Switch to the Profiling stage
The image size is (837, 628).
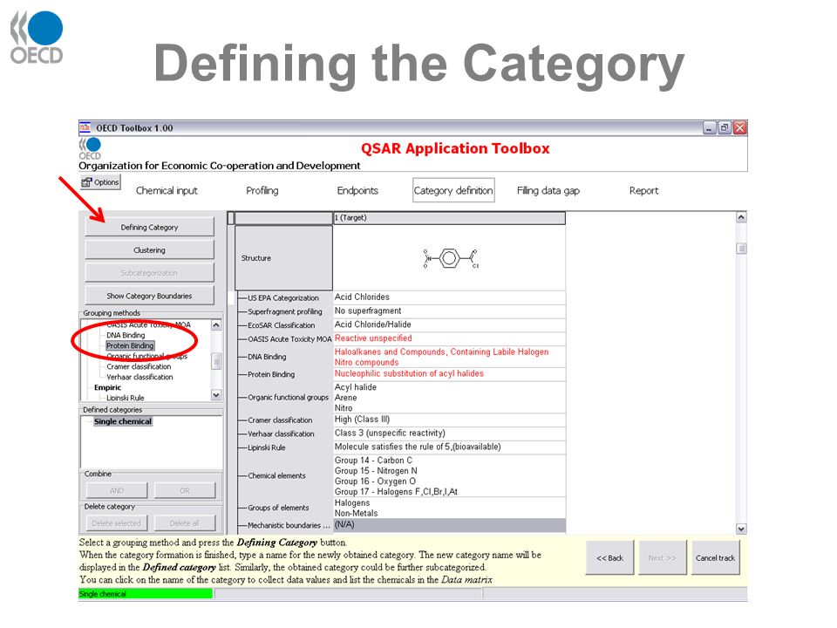pos(262,191)
